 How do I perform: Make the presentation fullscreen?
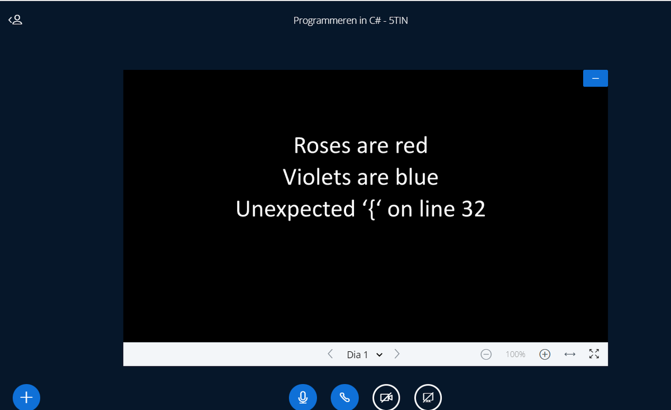pos(594,354)
